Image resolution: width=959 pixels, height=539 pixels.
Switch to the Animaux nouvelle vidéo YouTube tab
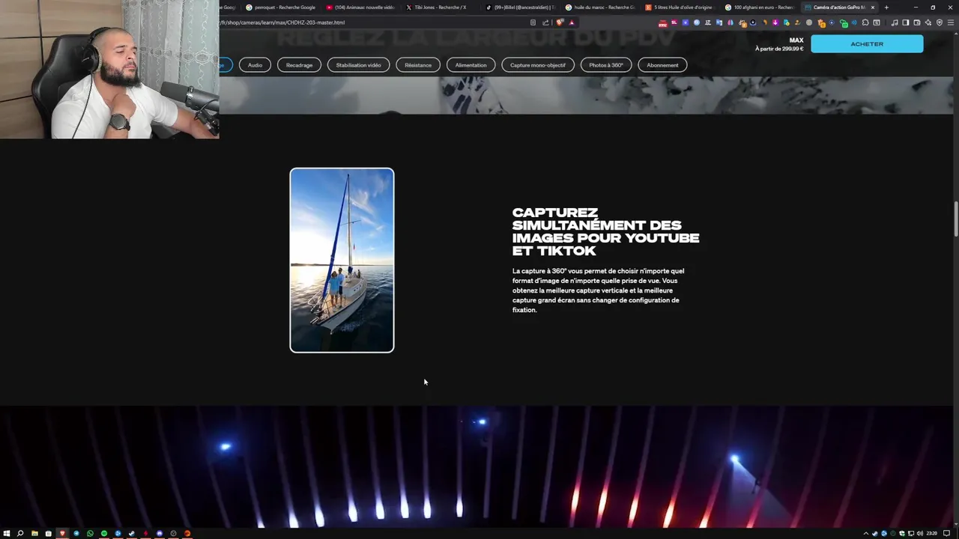pos(360,7)
